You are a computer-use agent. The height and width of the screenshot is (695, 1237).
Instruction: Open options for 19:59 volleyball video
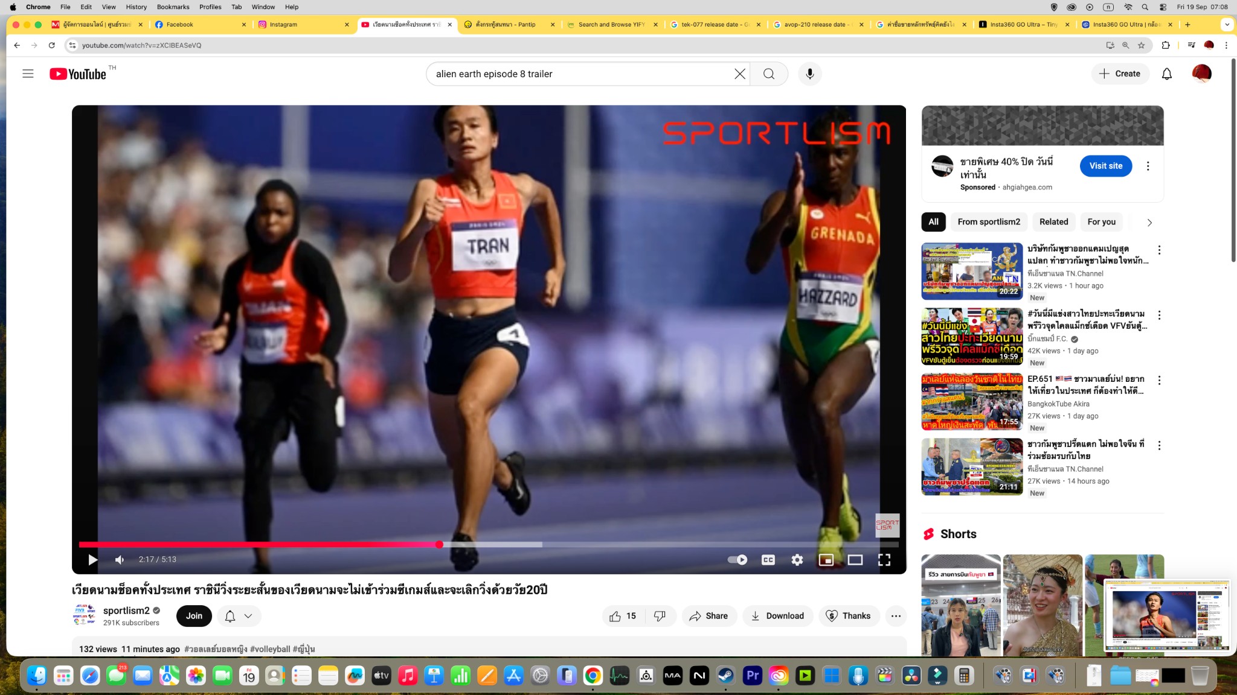pyautogui.click(x=1158, y=315)
